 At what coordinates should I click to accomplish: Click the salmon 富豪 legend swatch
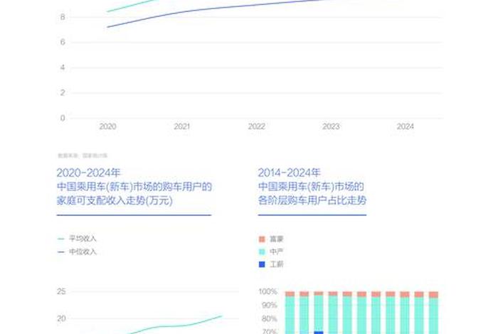pos(262,239)
